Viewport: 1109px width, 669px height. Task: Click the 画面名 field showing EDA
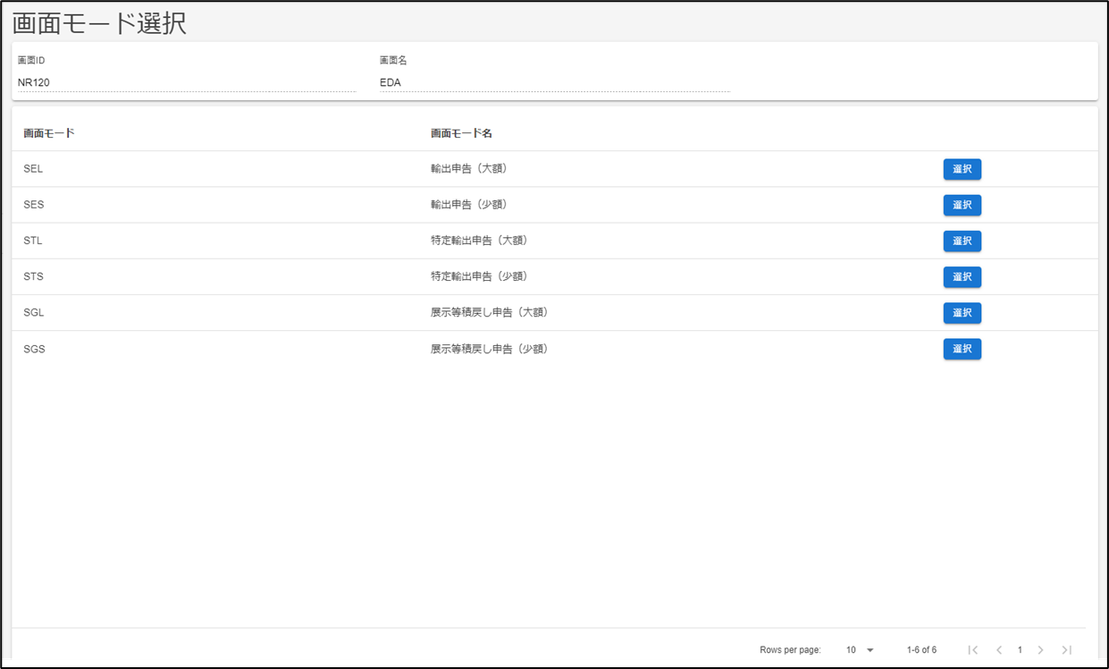tap(554, 82)
